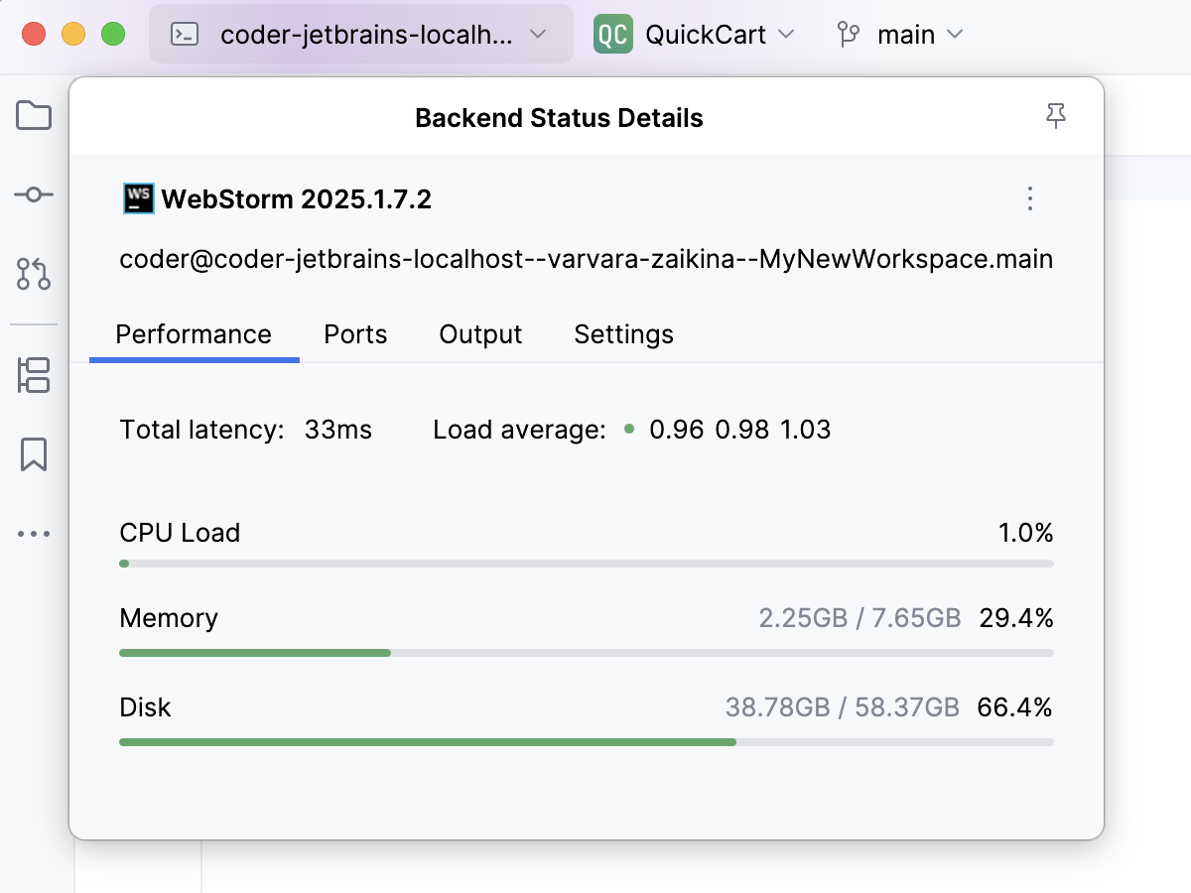Click the WebStorm WS logo icon
Image resolution: width=1191 pixels, height=893 pixels.
pyautogui.click(x=138, y=199)
